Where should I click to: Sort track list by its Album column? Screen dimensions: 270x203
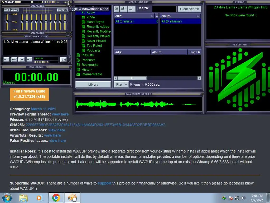169,52
